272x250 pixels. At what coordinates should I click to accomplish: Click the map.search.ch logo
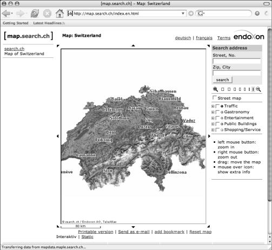(29, 36)
